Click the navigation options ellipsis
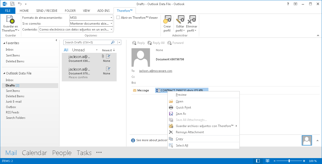322x164 pixels. coord(99,152)
